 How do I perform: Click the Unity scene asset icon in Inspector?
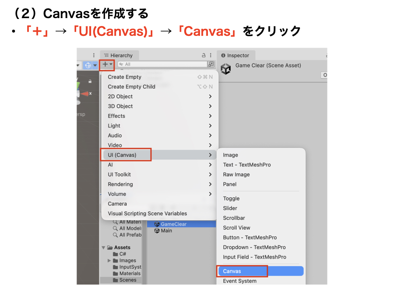click(x=226, y=69)
